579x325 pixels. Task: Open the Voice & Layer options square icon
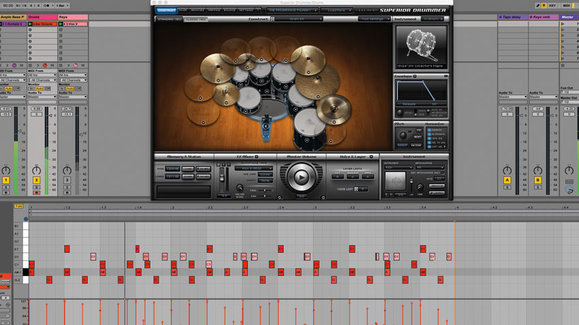[371, 156]
